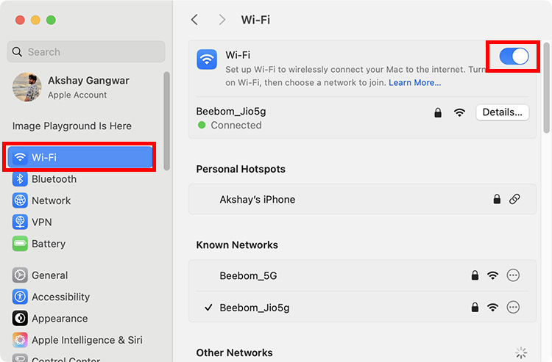This screenshot has width=552, height=362.
Task: Click the sidebar scrollbar
Action: [x=166, y=121]
